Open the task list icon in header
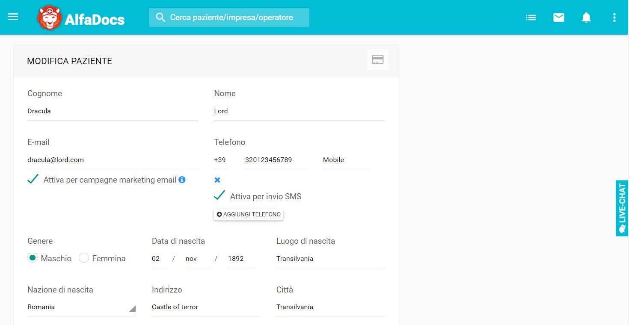Viewport: 629px width, 325px height. [x=531, y=18]
